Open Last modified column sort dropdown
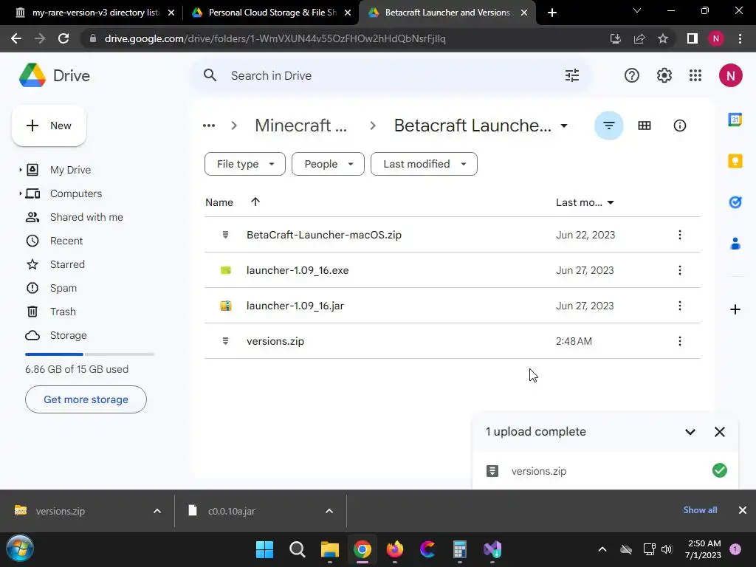Image resolution: width=756 pixels, height=567 pixels. coord(611,202)
